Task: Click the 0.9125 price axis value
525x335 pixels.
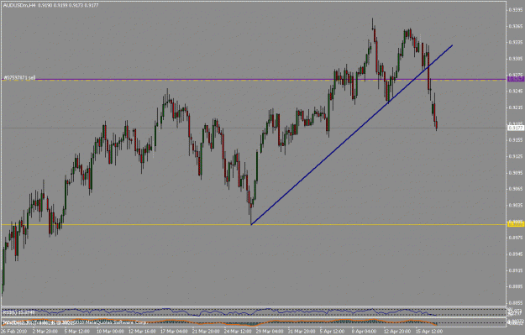Action: click(x=516, y=156)
